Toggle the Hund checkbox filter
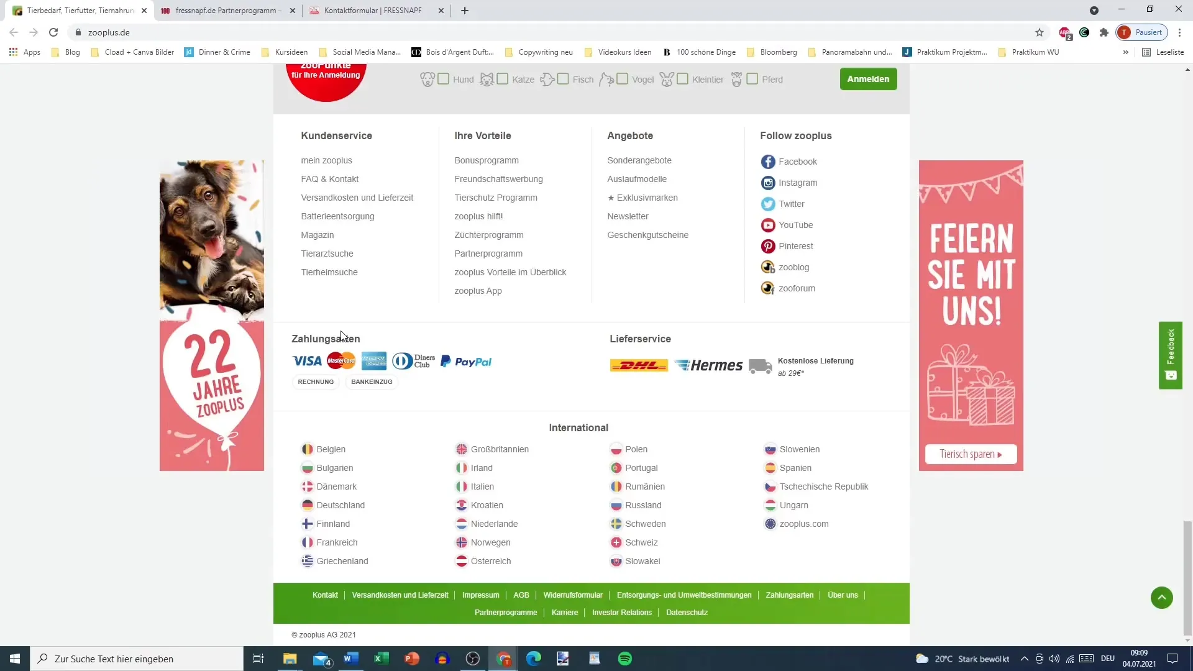1193x671 pixels. coord(443,80)
